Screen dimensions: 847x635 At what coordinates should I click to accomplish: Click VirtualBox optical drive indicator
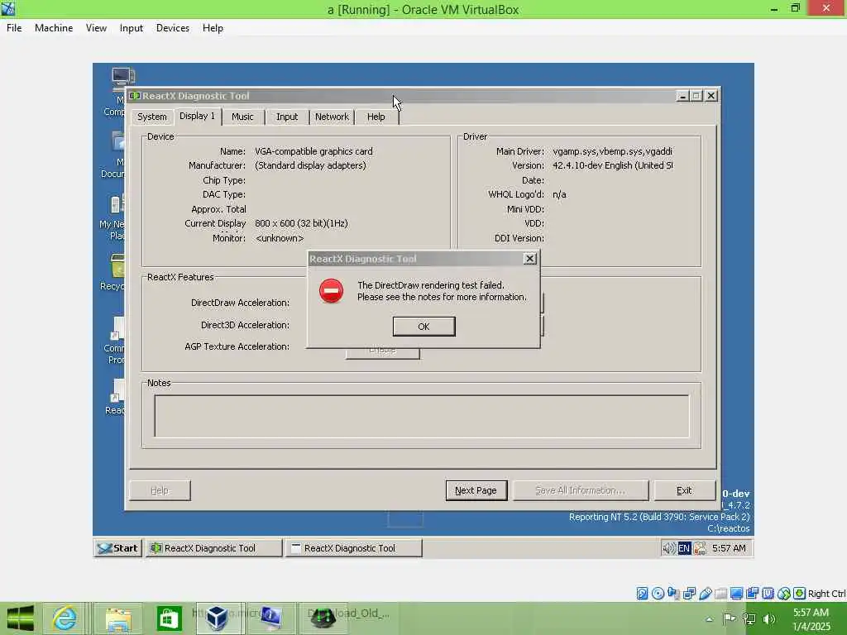[658, 594]
